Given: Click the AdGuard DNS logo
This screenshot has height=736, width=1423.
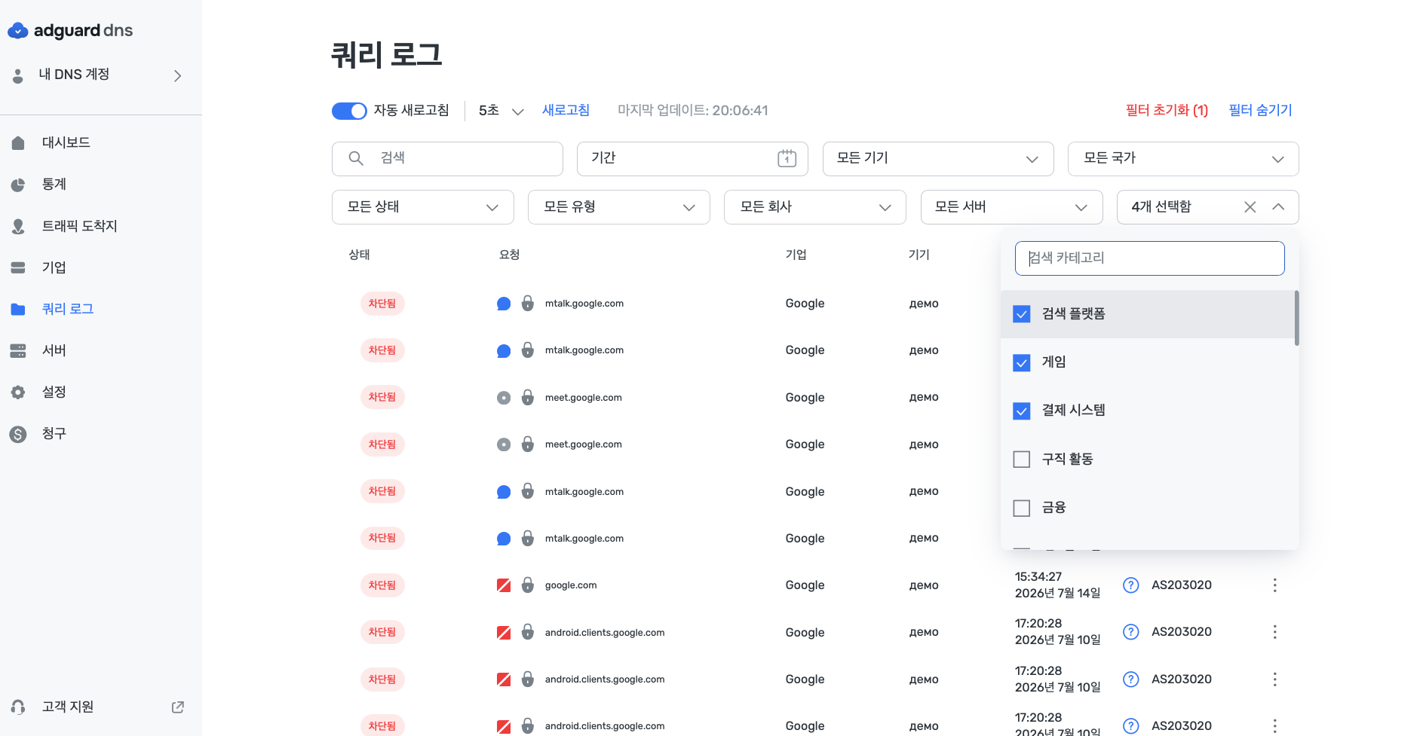Looking at the screenshot, I should click(70, 31).
